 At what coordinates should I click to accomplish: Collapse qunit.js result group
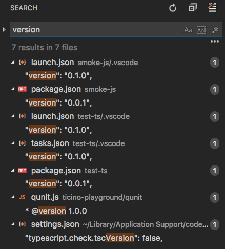tap(13, 197)
